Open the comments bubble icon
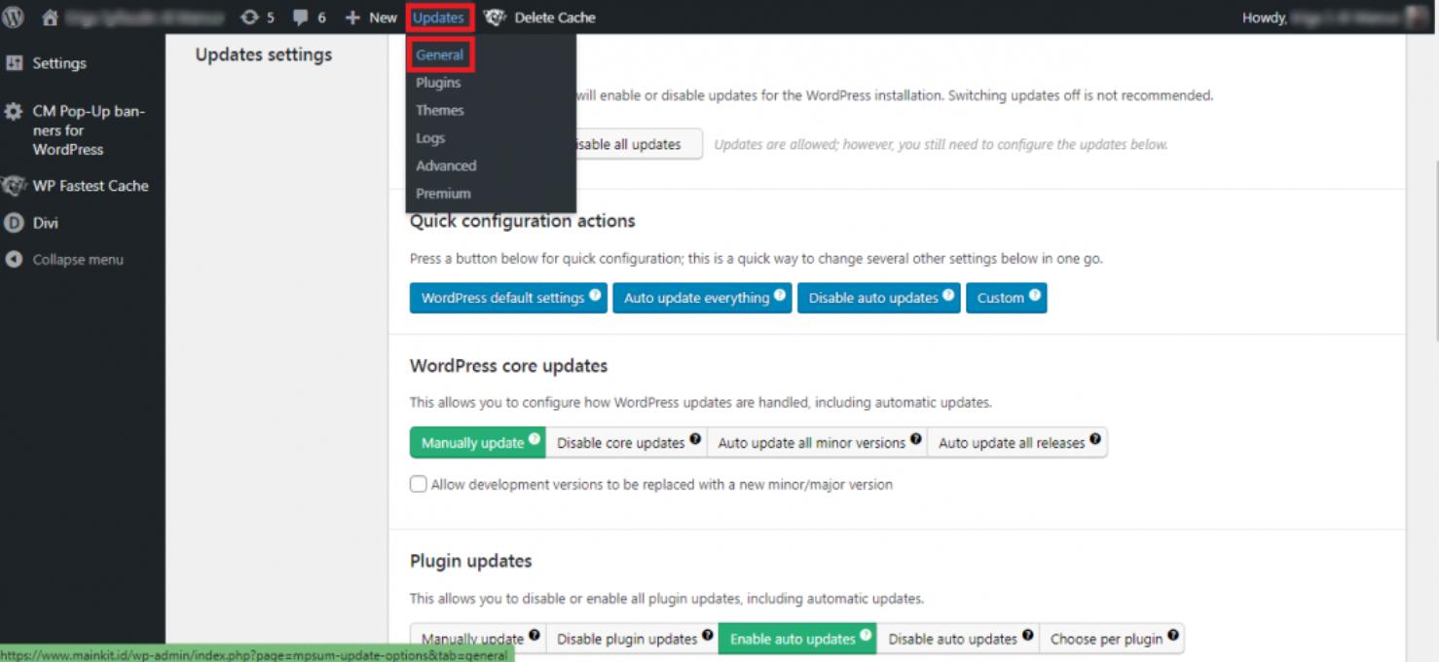The width and height of the screenshot is (1439, 662). click(x=301, y=18)
